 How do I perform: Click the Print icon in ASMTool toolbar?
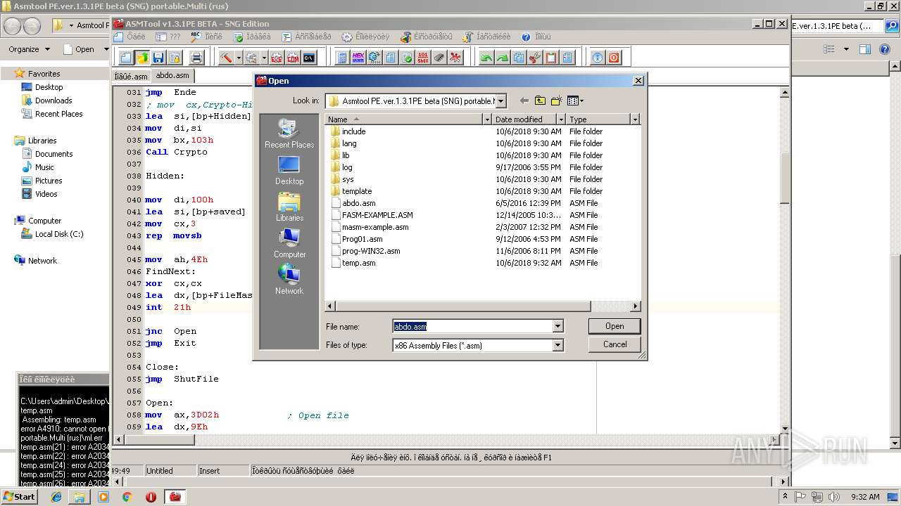196,58
